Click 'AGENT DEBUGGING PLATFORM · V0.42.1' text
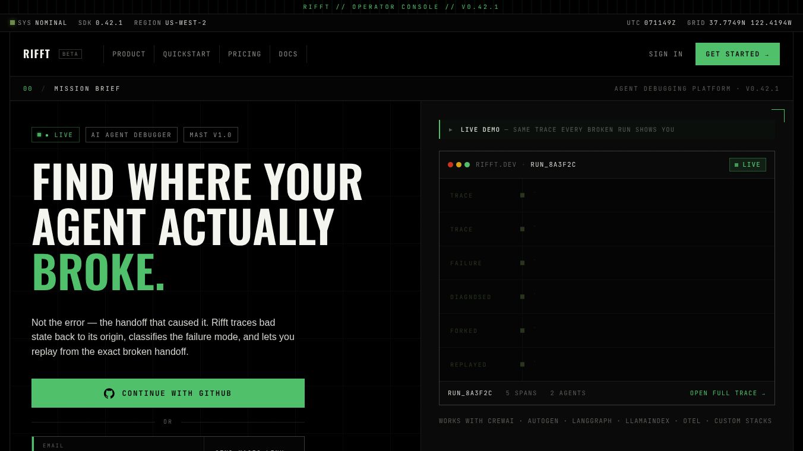This screenshot has height=451, width=803. [x=697, y=88]
